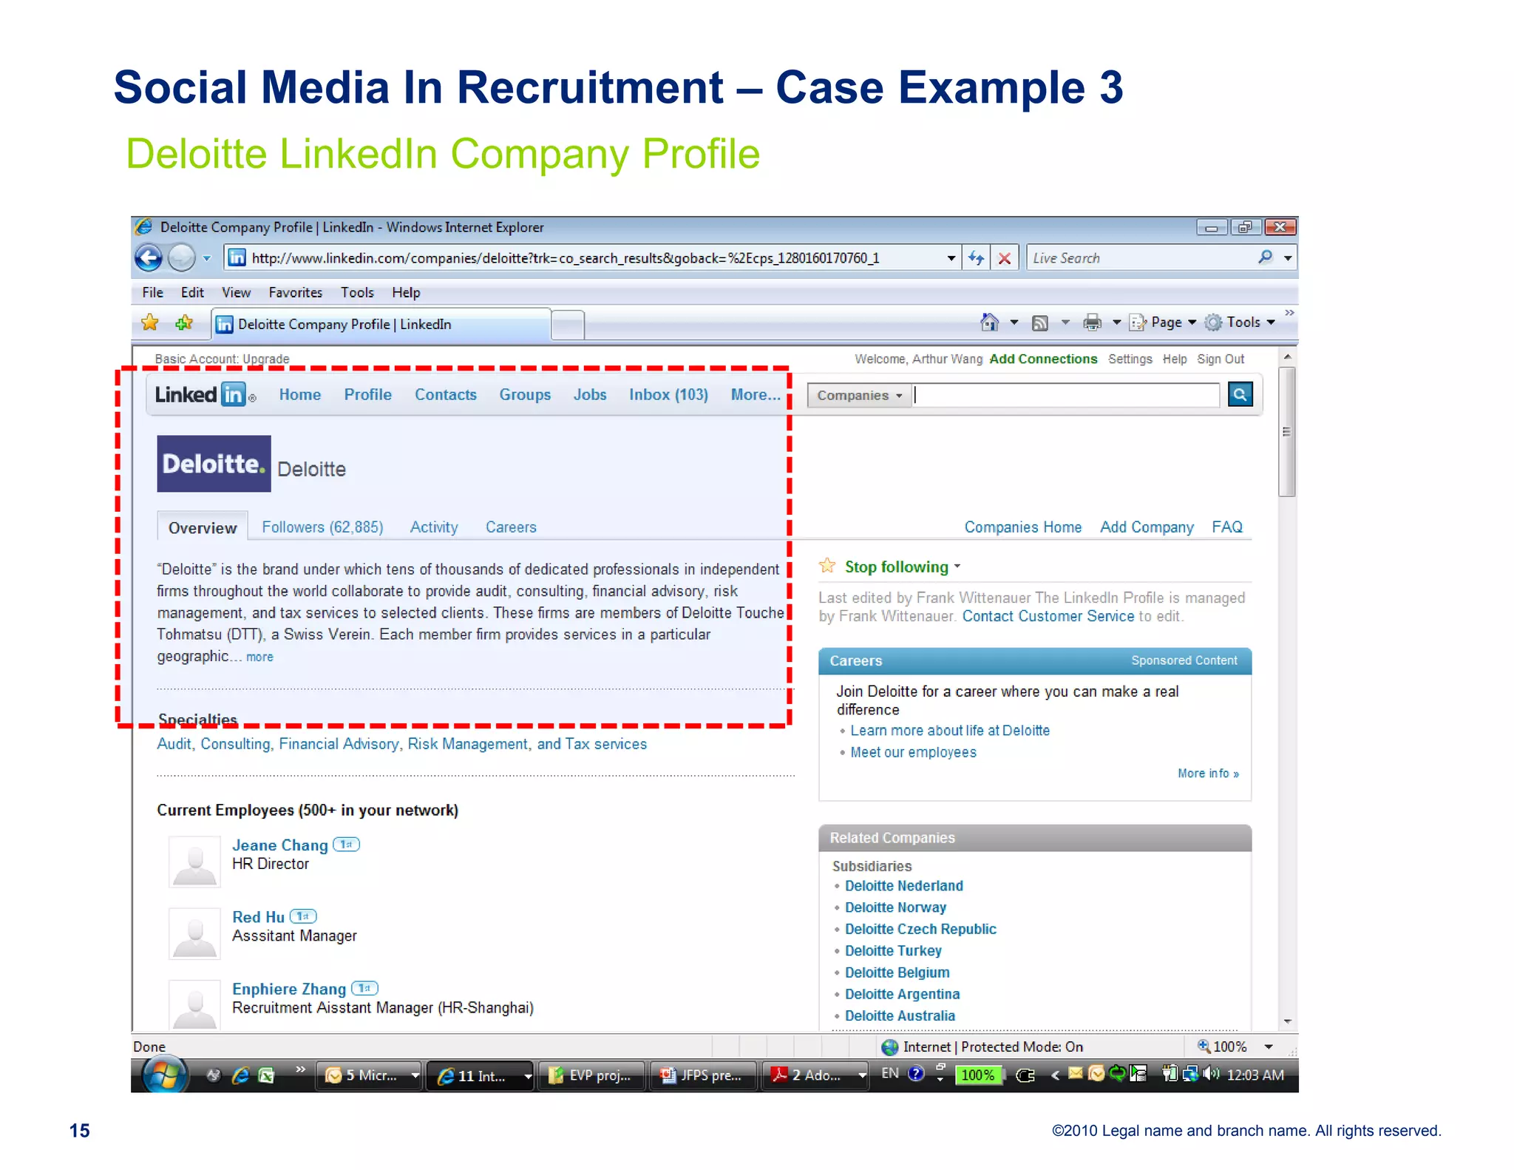Screen dimensions: 1514x1170
Task: Click the Print icon in command bar
Action: click(x=1092, y=322)
